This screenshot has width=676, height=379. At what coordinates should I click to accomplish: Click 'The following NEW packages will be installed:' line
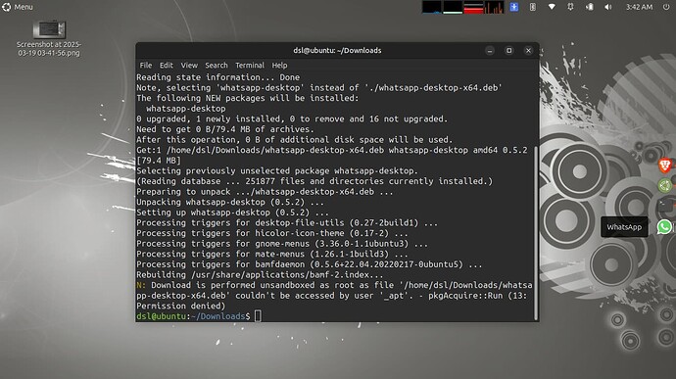click(x=248, y=98)
